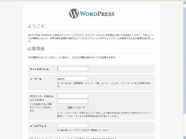This screenshot has width=186, height=139.
Task: Click the ようこそ heading
Action: pos(36,26)
